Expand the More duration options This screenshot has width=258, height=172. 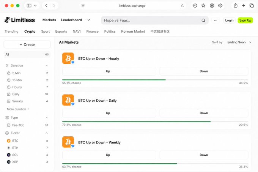pos(18,109)
